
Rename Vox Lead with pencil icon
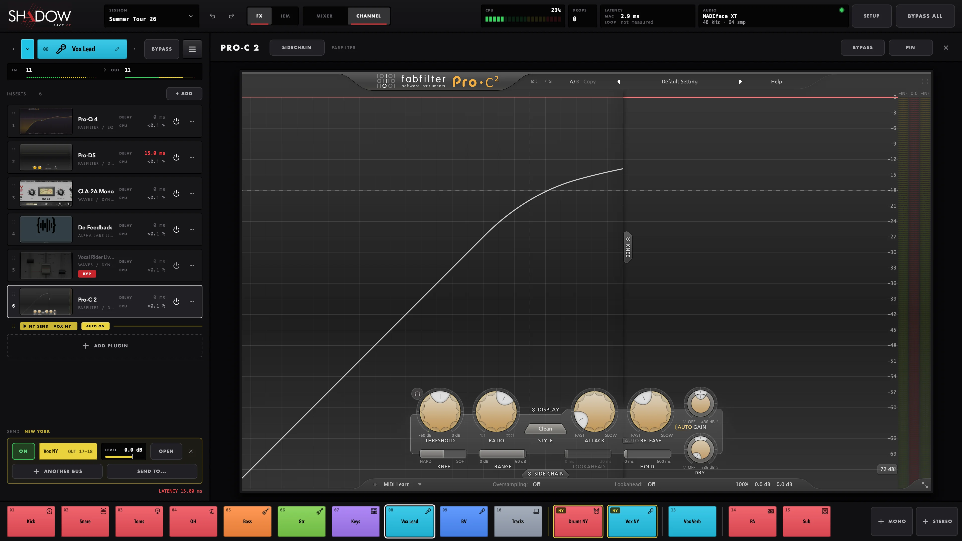(x=117, y=49)
